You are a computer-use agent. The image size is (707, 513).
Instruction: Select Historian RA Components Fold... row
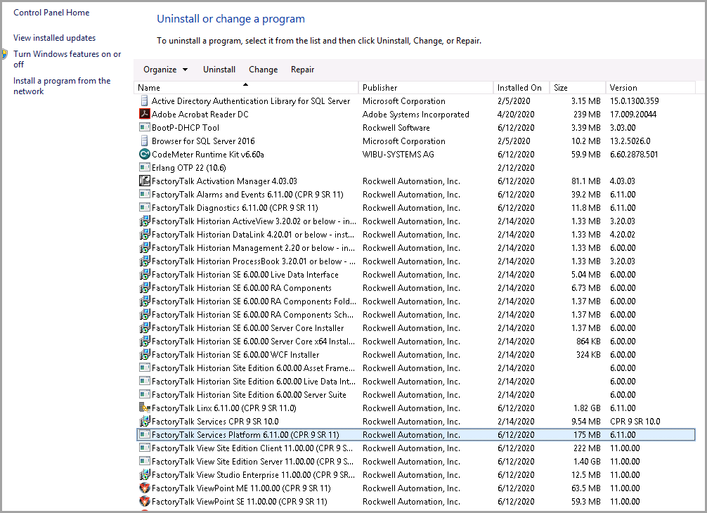pos(415,301)
